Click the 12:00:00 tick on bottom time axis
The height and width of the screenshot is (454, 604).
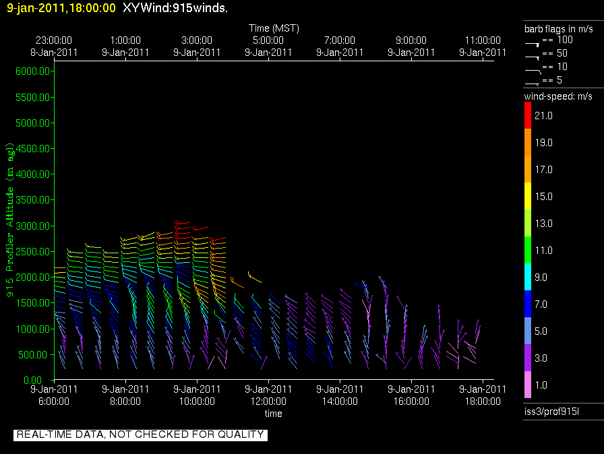click(x=268, y=401)
